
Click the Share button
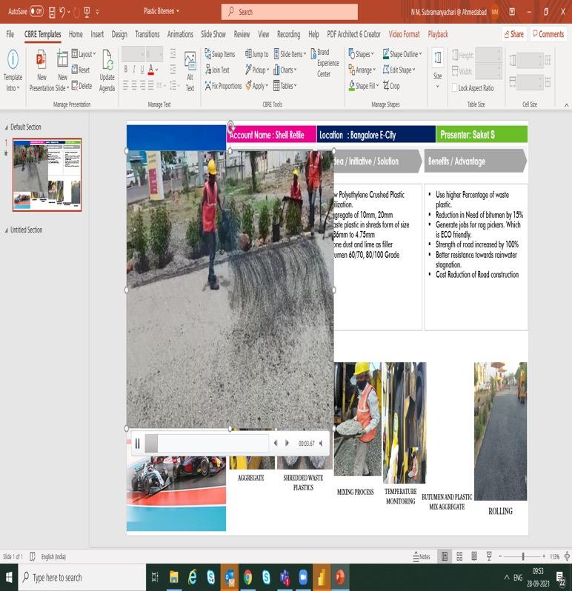[514, 34]
